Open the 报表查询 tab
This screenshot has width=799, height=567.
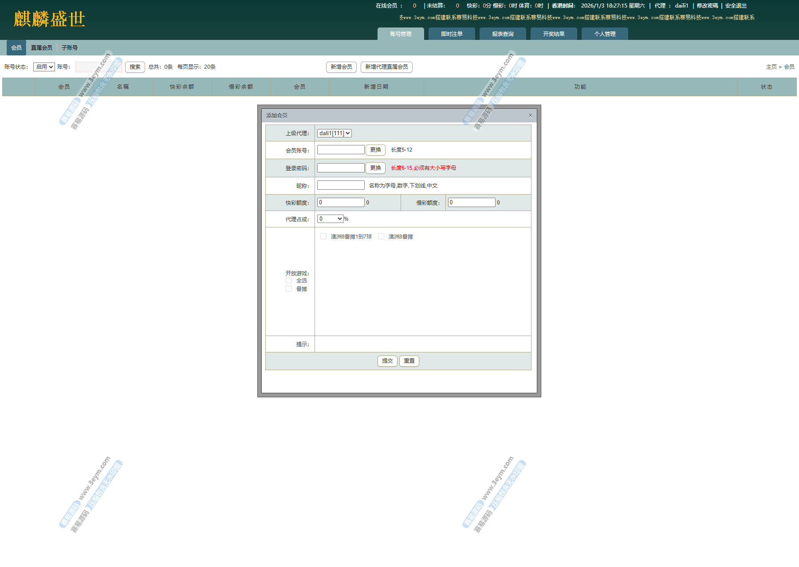503,34
